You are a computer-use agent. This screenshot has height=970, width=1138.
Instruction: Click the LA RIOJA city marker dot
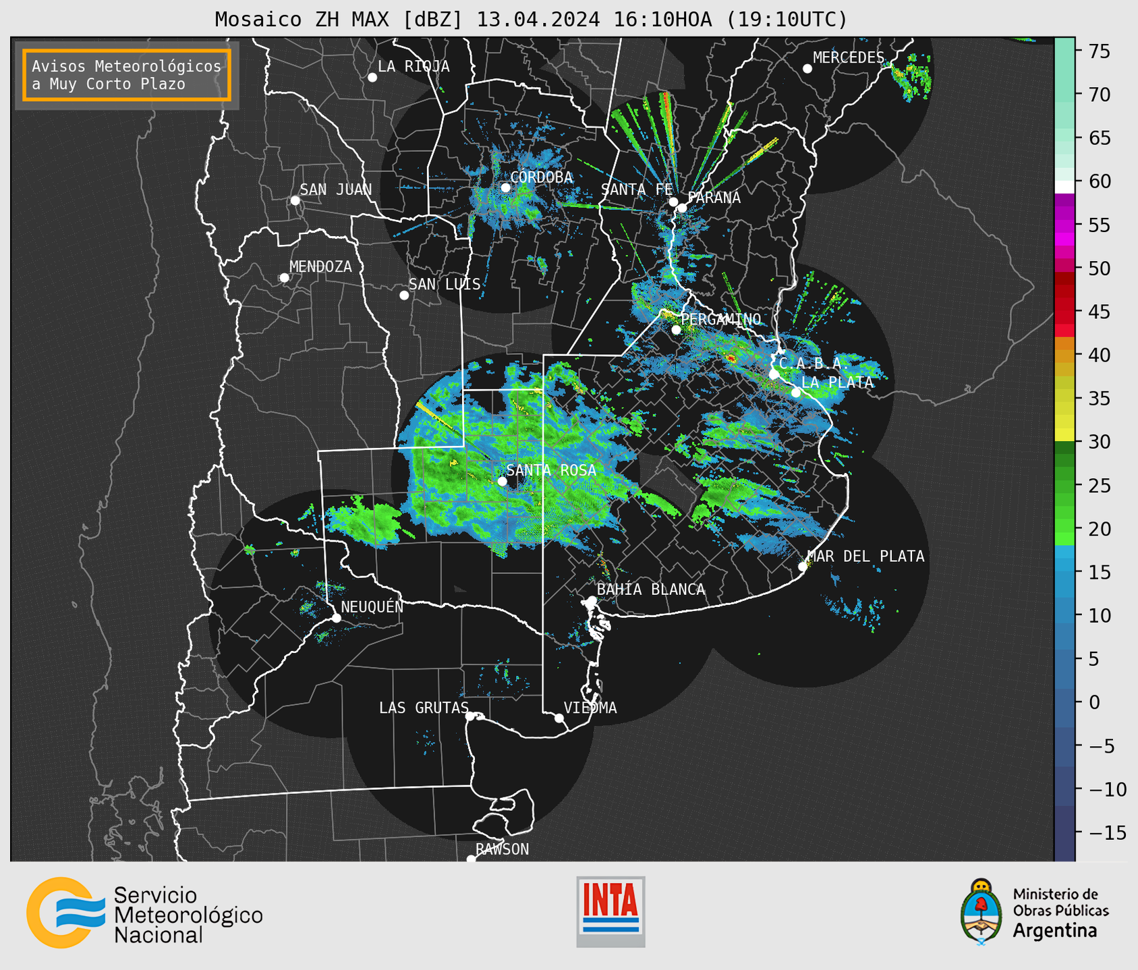(372, 78)
